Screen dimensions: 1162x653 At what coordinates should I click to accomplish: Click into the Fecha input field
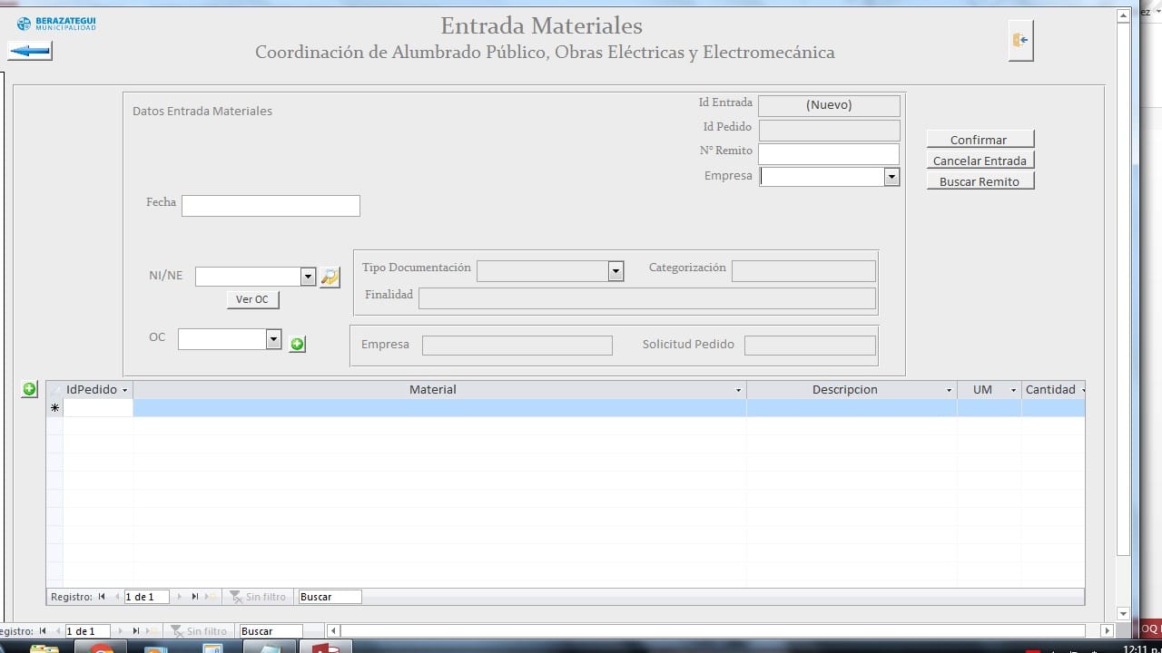click(x=271, y=206)
